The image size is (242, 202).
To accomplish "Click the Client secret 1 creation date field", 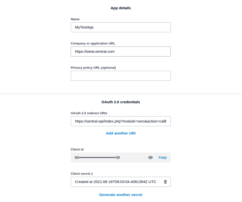I will (115, 182).
